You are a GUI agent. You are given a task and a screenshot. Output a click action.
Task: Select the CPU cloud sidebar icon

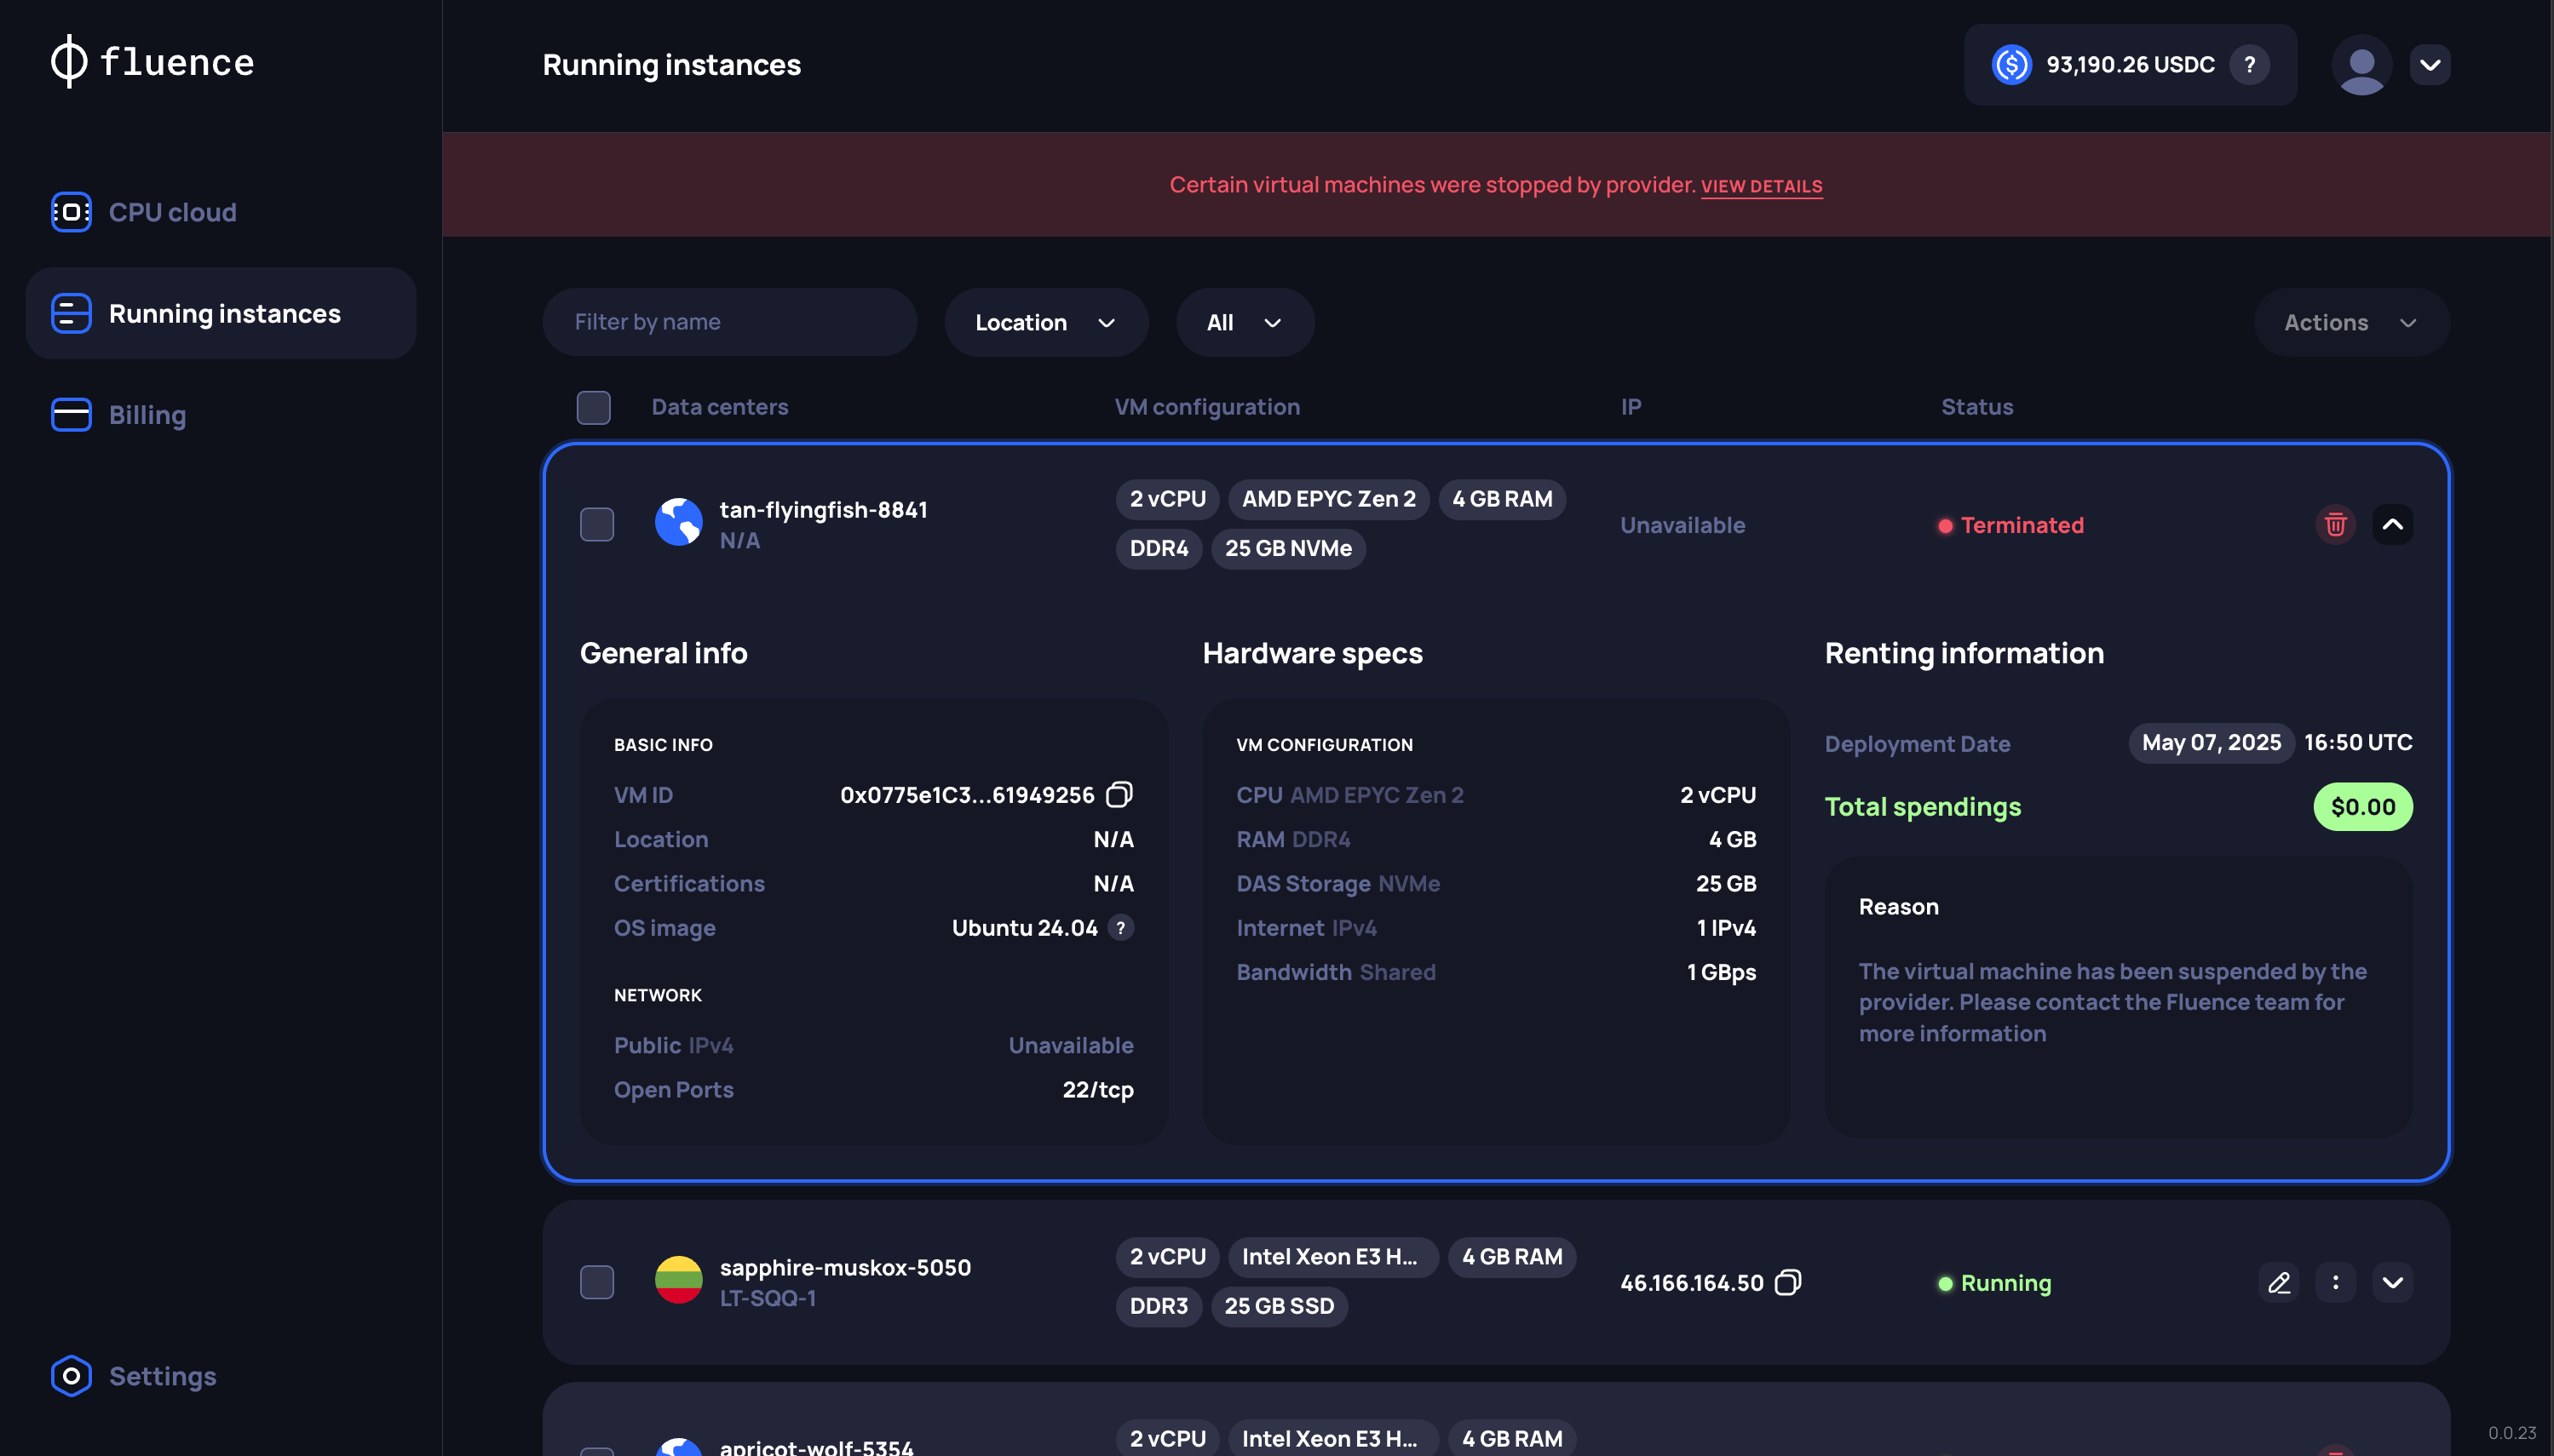(x=70, y=211)
